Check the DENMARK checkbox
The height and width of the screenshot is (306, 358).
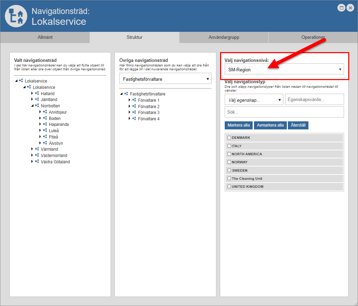[x=229, y=138]
